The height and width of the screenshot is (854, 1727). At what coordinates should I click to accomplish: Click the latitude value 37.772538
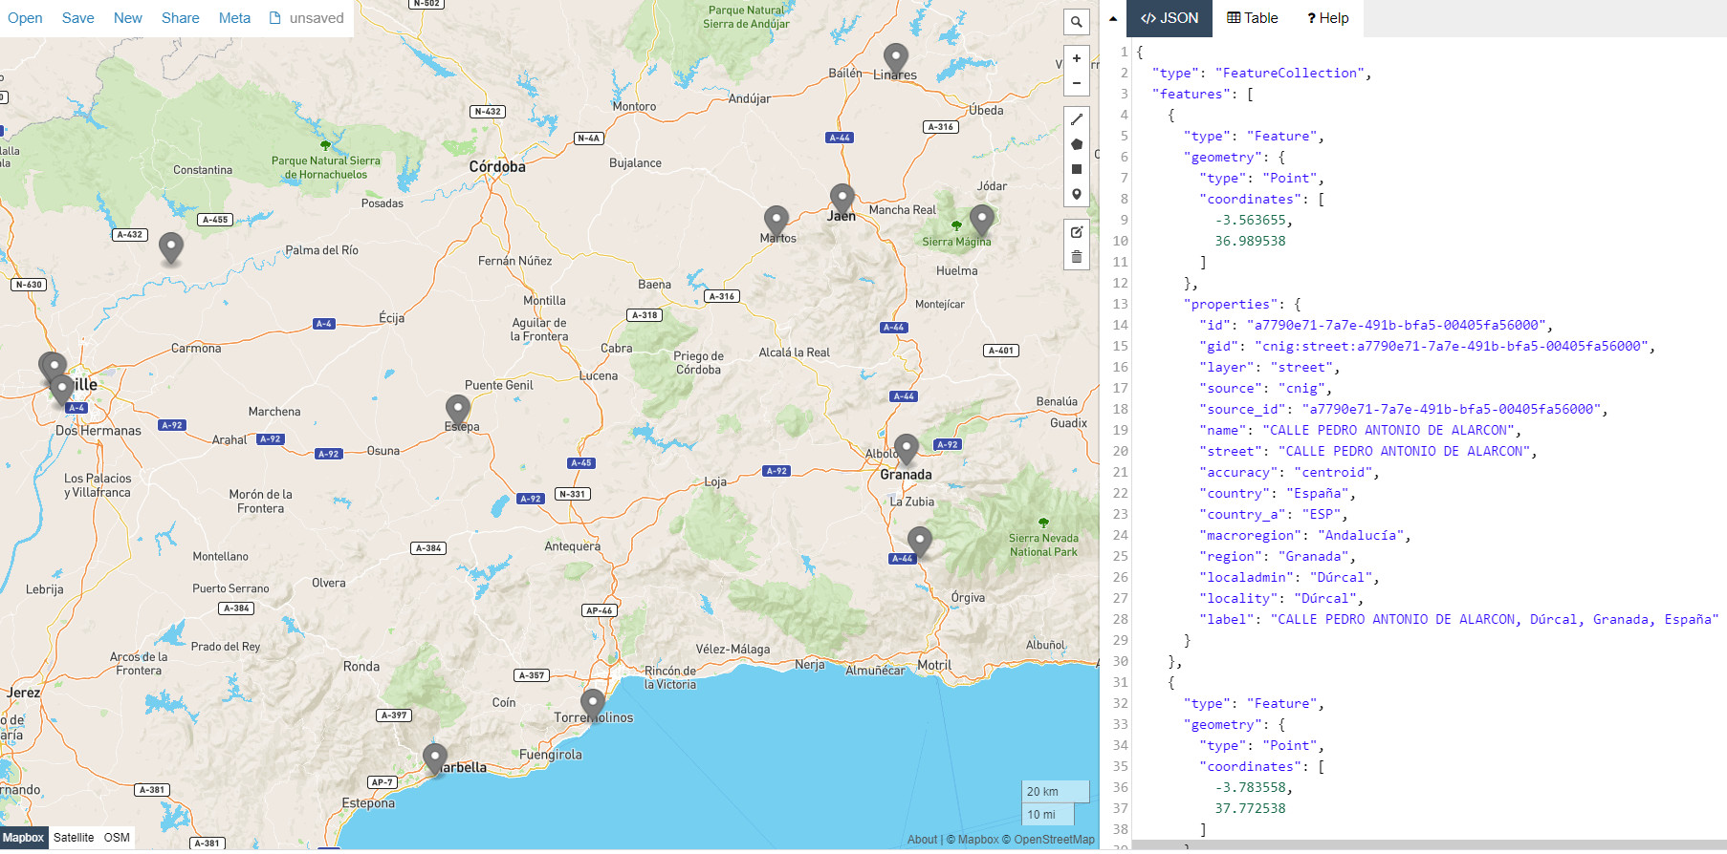[x=1250, y=808]
